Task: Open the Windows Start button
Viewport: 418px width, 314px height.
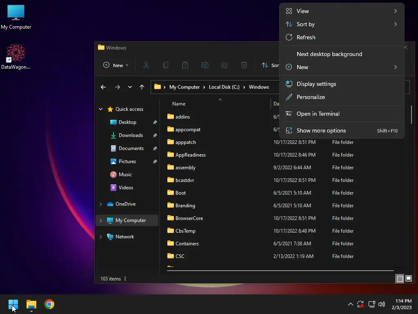Action: pyautogui.click(x=13, y=304)
